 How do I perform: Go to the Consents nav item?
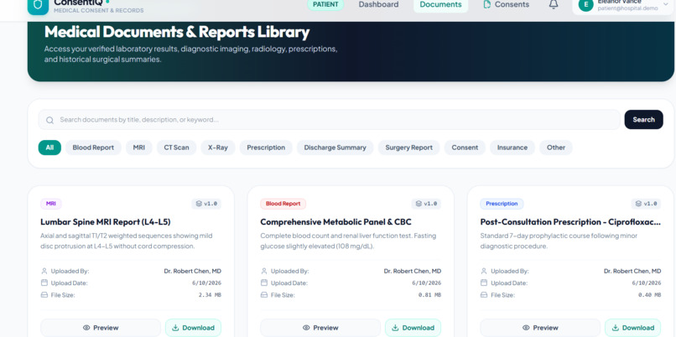click(506, 5)
